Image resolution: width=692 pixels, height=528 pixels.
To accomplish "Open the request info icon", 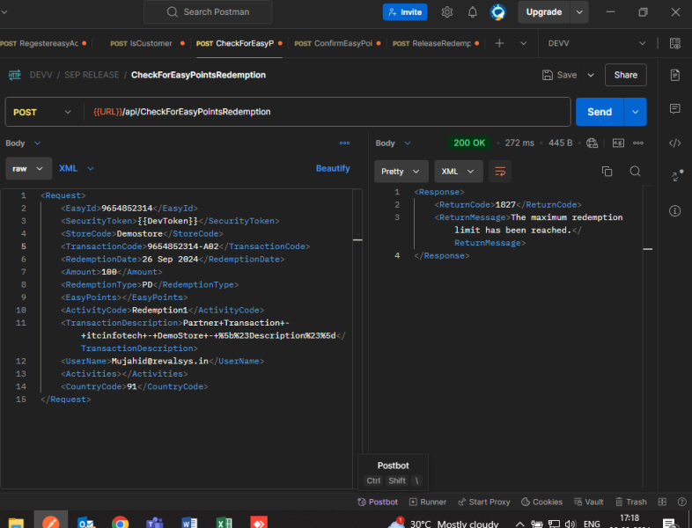I will click(674, 211).
